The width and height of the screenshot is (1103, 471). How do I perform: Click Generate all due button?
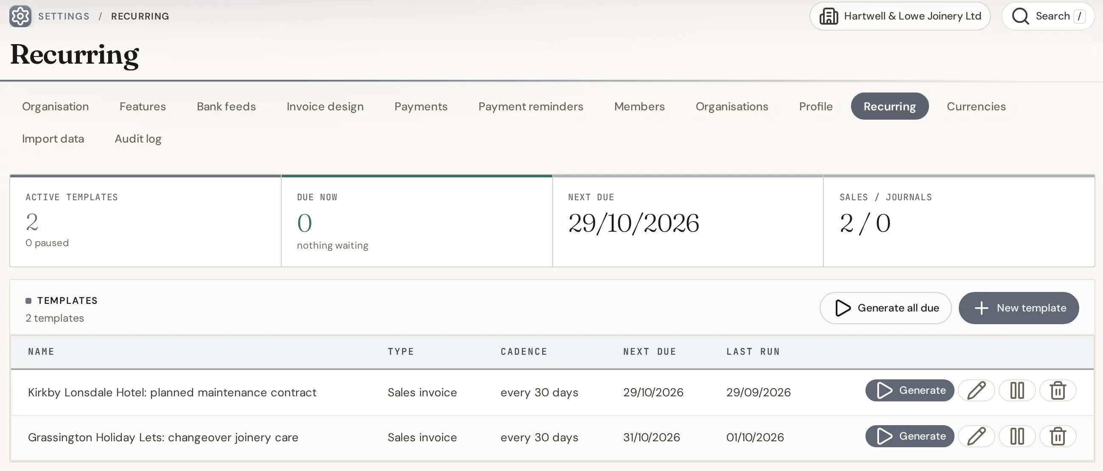point(885,308)
